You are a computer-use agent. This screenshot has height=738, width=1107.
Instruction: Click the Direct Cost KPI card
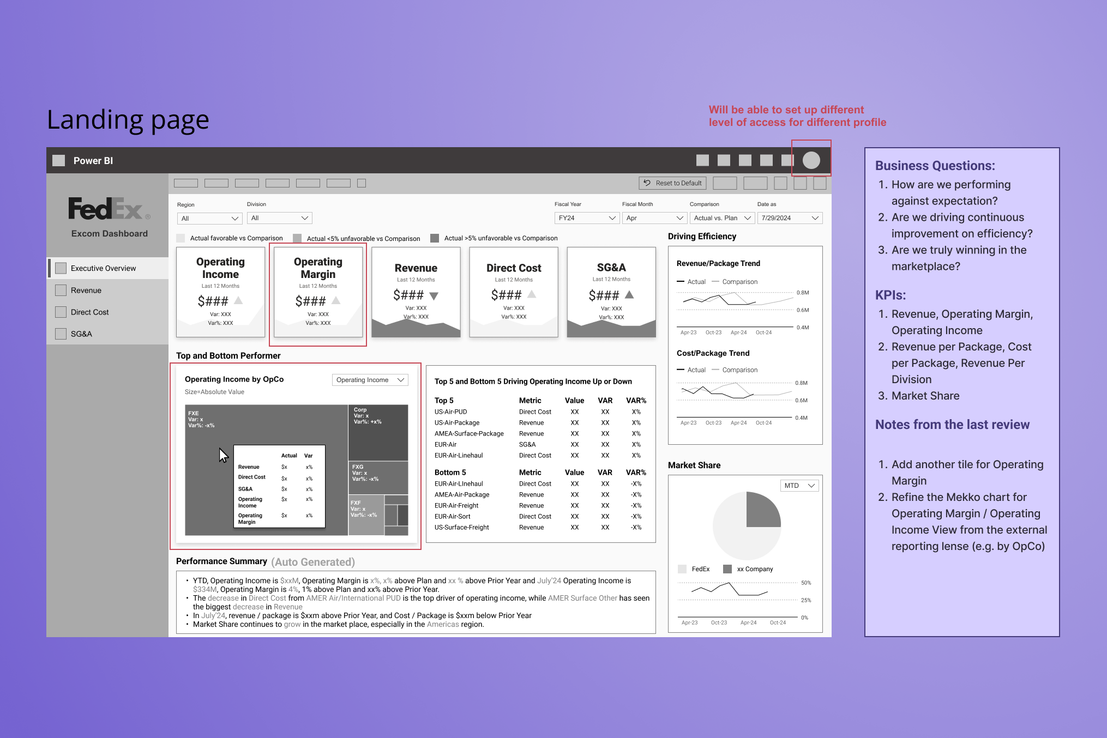coord(514,292)
